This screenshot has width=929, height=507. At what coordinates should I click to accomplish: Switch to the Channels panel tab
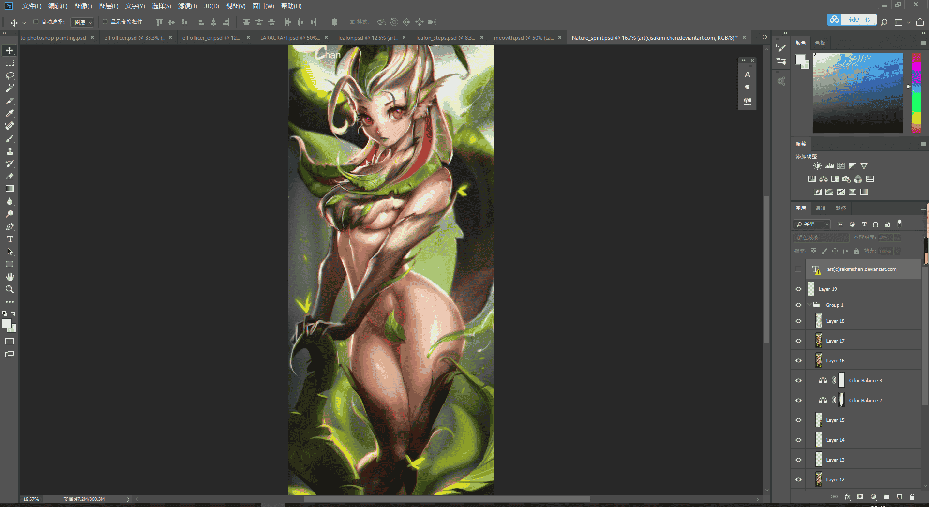click(821, 208)
